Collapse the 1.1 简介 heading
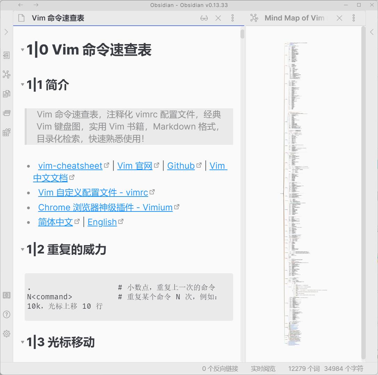This screenshot has height=375, width=378. tap(23, 84)
